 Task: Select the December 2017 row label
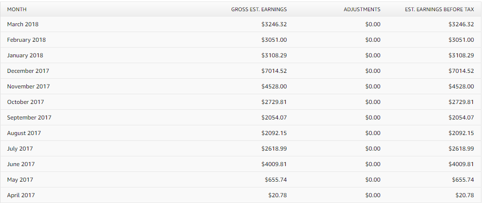tap(28, 71)
